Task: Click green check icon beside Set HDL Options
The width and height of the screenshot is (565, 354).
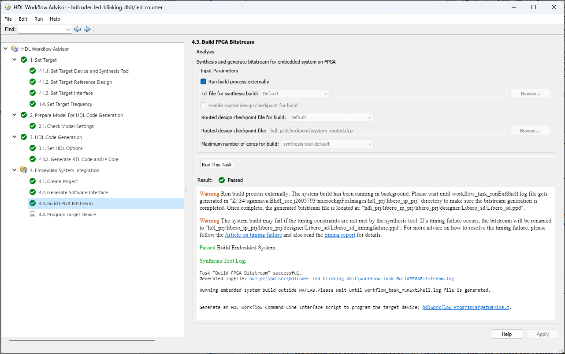Action: 33,148
